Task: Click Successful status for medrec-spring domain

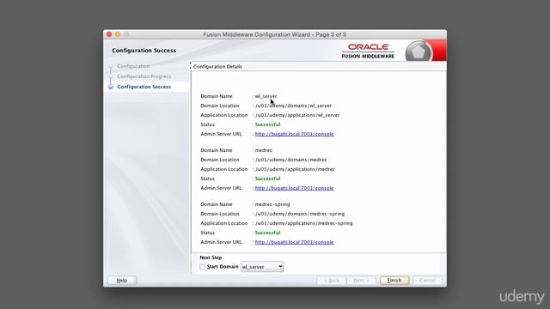Action: (267, 233)
